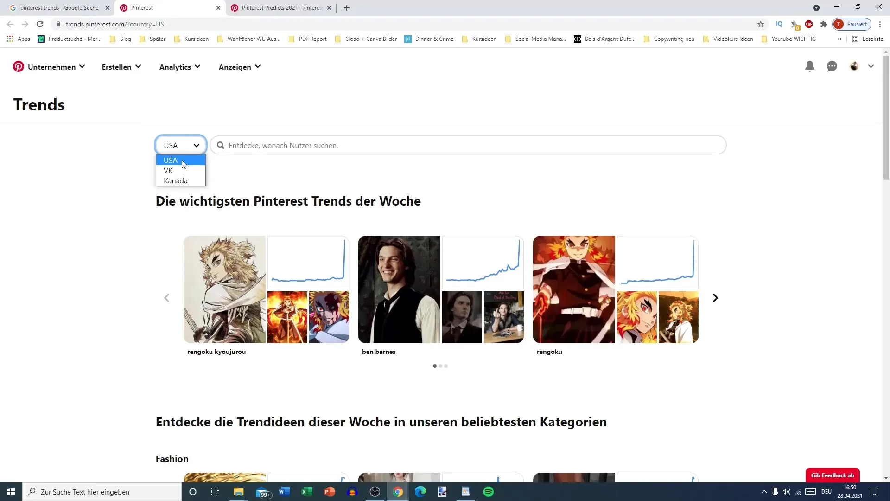Image resolution: width=890 pixels, height=501 pixels.
Task: View the rengoku trend graph
Action: click(x=658, y=263)
